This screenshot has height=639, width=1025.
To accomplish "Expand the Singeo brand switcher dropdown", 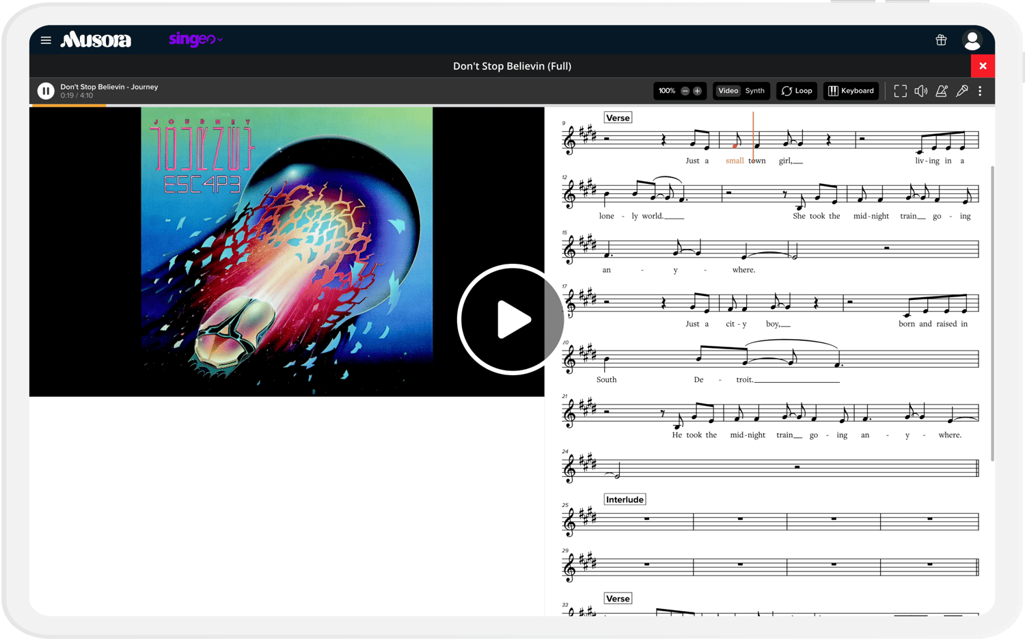I will click(195, 40).
